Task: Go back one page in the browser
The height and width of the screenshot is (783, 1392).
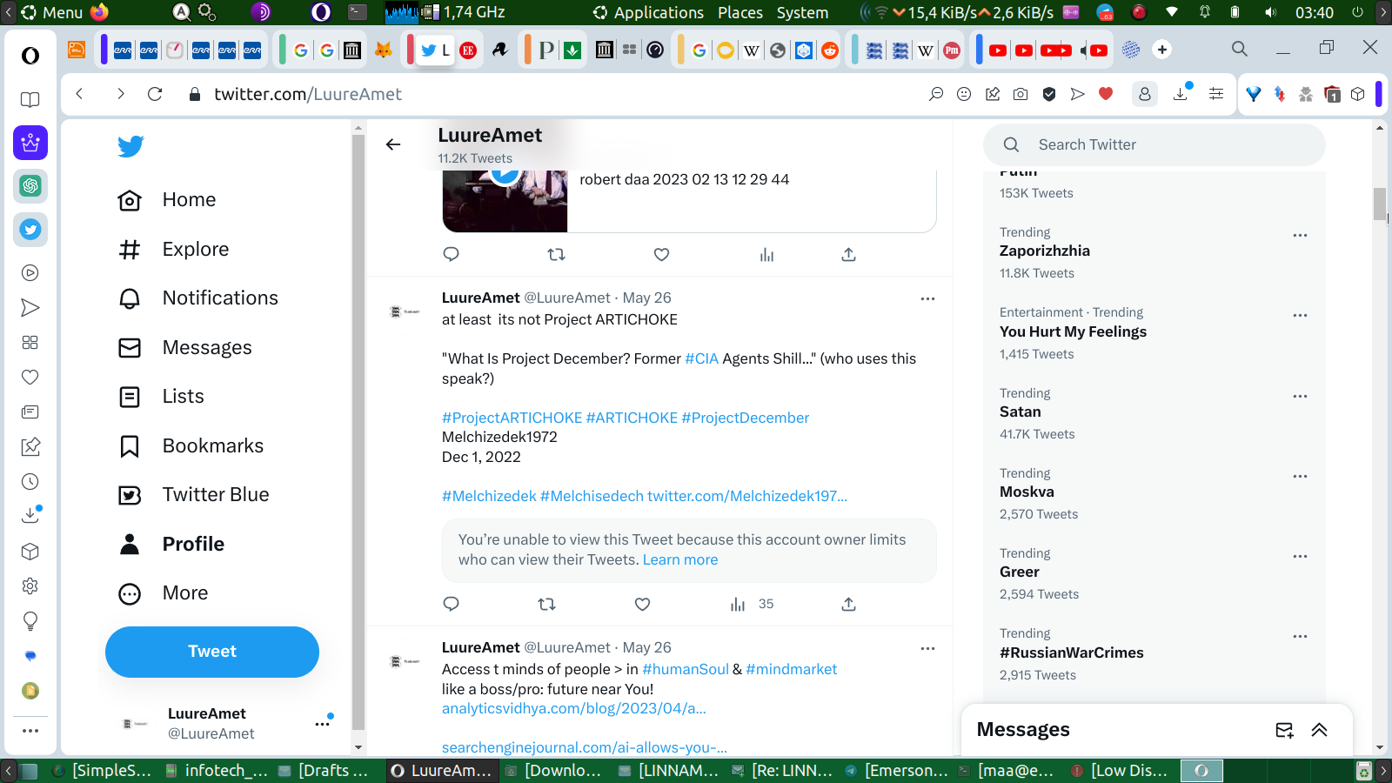Action: click(79, 94)
